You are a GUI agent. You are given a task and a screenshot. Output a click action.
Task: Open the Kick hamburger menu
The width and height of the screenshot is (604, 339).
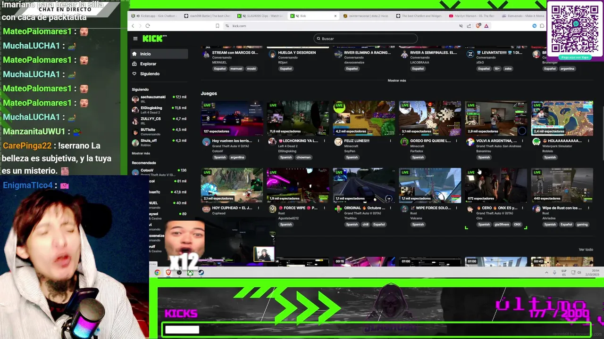[x=135, y=39]
